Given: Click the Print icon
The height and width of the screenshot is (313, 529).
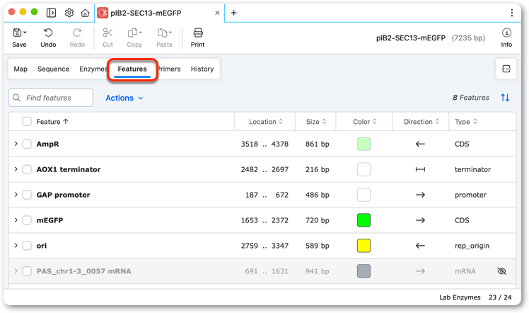Looking at the screenshot, I should [198, 33].
